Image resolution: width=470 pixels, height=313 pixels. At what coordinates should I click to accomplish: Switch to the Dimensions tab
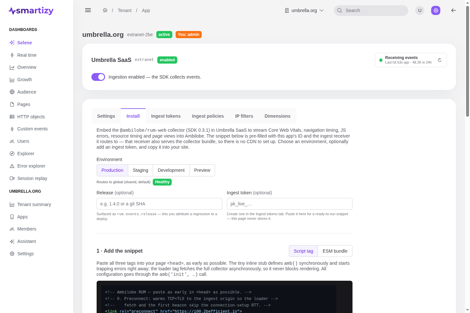coord(277,116)
